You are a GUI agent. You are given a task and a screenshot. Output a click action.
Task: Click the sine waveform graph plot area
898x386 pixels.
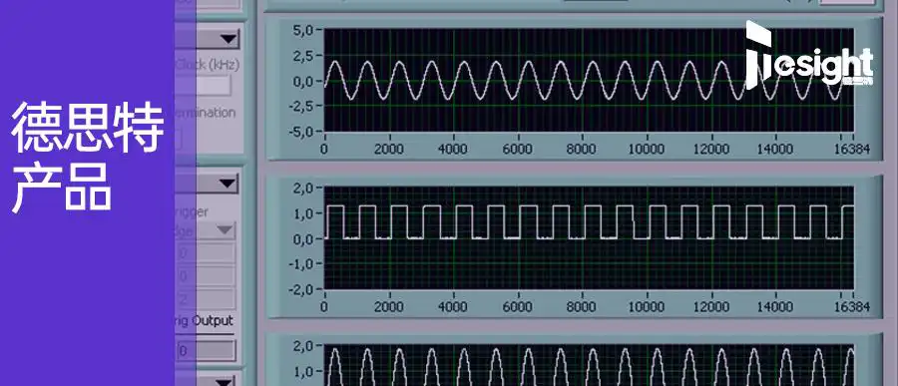coord(589,80)
